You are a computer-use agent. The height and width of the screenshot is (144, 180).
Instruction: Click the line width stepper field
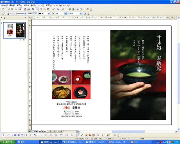pos(32,14)
